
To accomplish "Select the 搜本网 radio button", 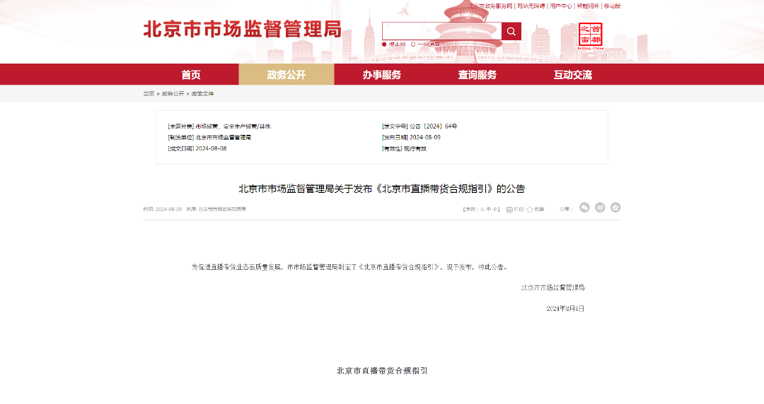I will (x=385, y=44).
